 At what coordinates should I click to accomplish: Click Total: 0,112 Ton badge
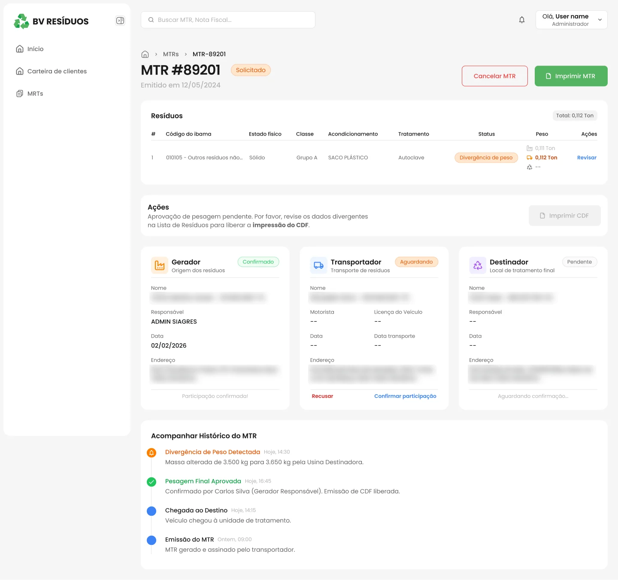[575, 115]
